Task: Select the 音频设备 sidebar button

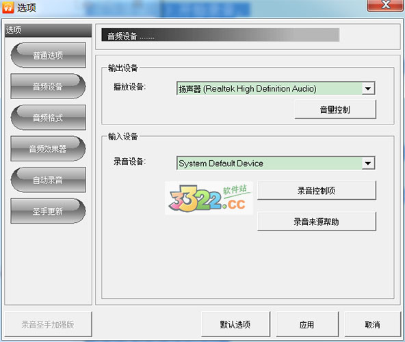Action: (x=49, y=86)
